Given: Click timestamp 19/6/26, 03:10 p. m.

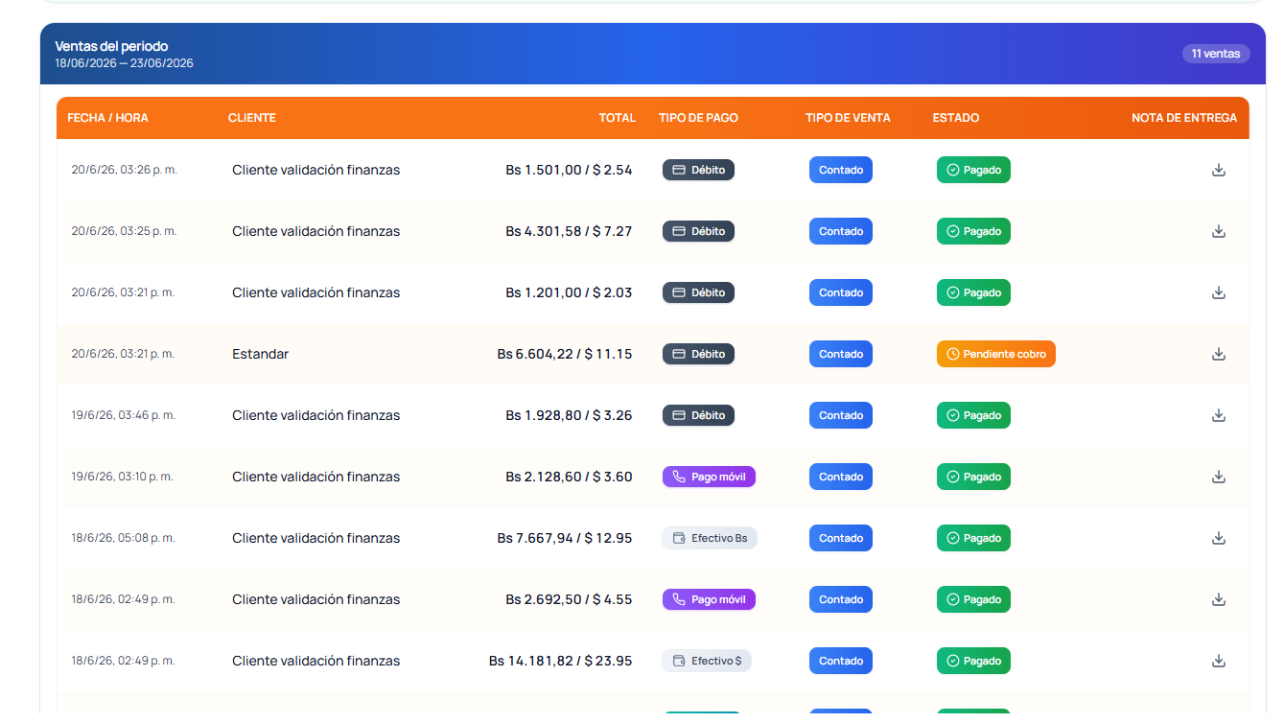Looking at the screenshot, I should coord(123,477).
